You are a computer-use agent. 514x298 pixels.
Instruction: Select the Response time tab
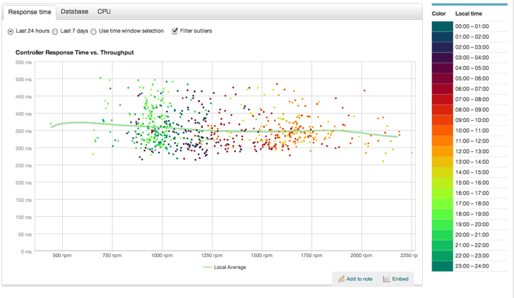tap(28, 12)
